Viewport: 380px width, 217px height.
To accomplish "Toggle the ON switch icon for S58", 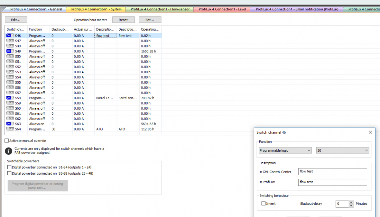I will (10, 98).
